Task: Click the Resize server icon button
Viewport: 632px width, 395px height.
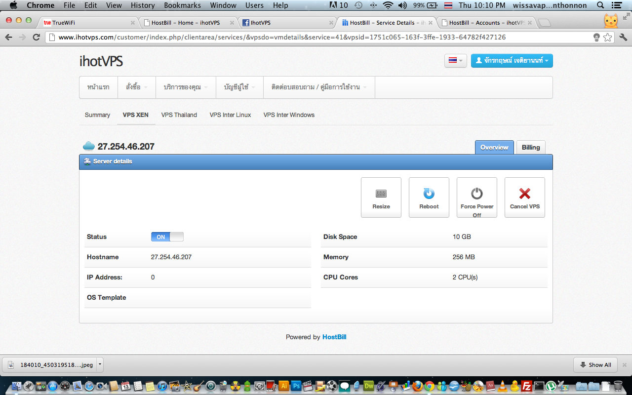Action: 381,197
